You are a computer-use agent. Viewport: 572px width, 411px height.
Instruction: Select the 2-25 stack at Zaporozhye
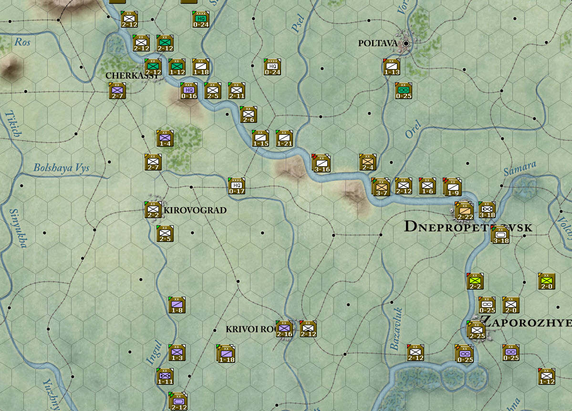(477, 330)
